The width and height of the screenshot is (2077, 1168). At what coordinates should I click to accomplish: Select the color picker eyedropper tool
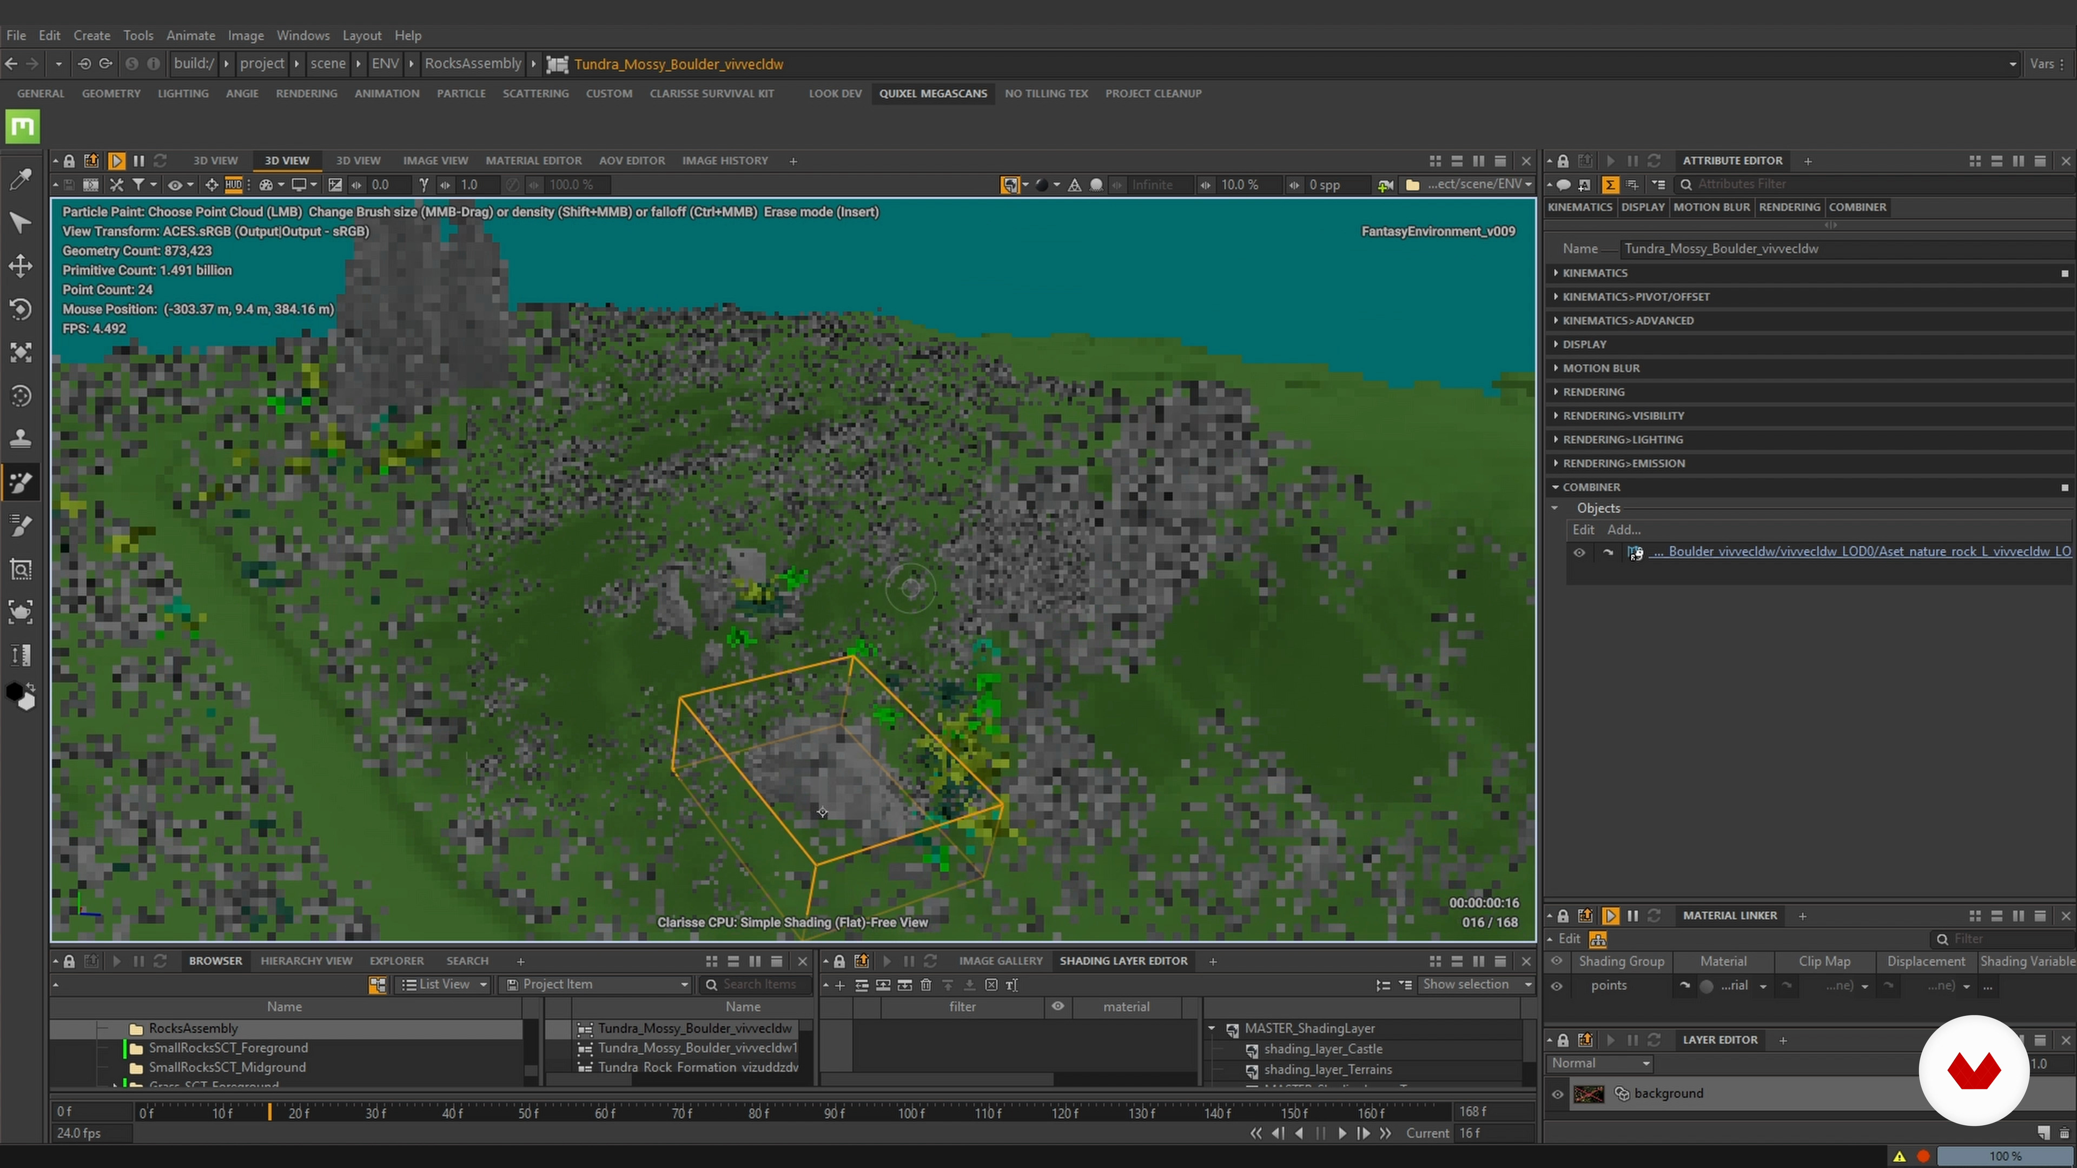point(20,179)
